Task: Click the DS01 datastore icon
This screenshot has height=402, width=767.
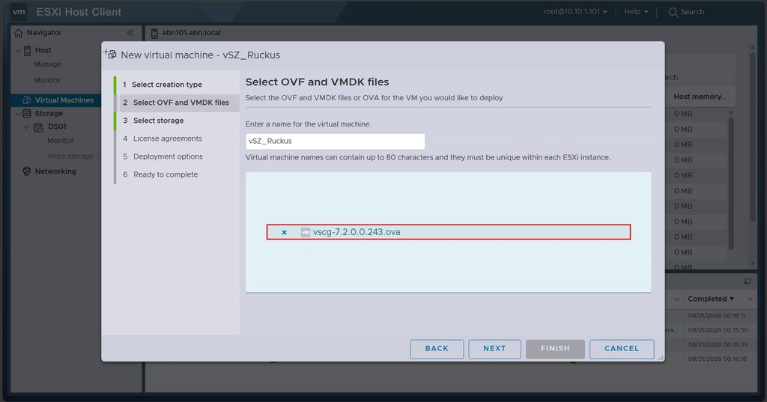Action: click(38, 127)
